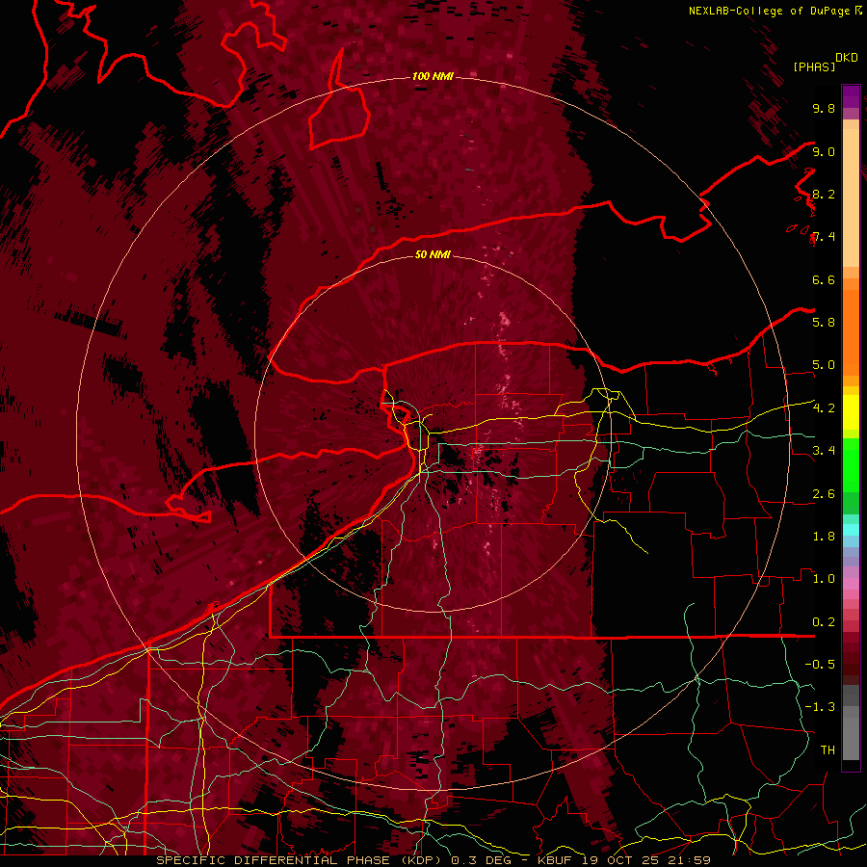The image size is (867, 867).
Task: Click the -0.5 value on the color scale
Action: pos(820,665)
